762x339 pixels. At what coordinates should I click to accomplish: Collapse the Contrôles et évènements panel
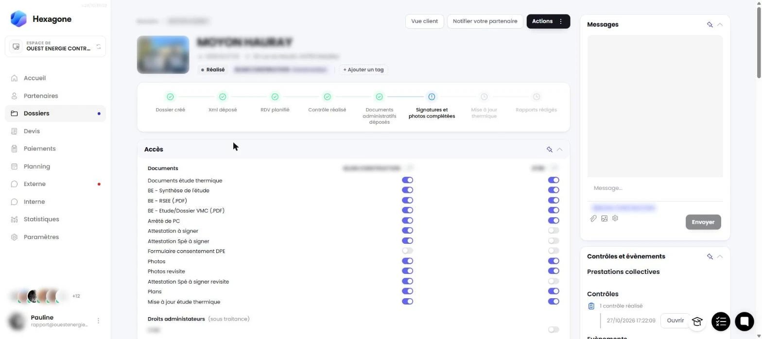(x=720, y=256)
